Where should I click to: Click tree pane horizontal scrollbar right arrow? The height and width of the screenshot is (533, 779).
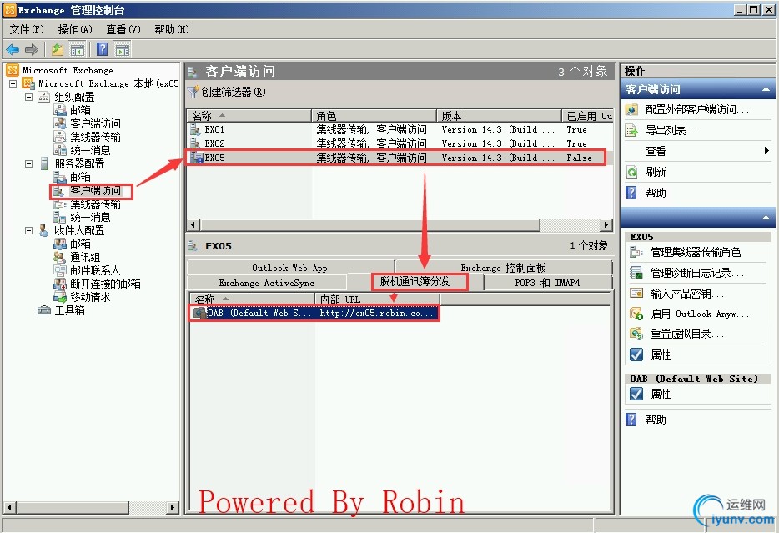(173, 507)
